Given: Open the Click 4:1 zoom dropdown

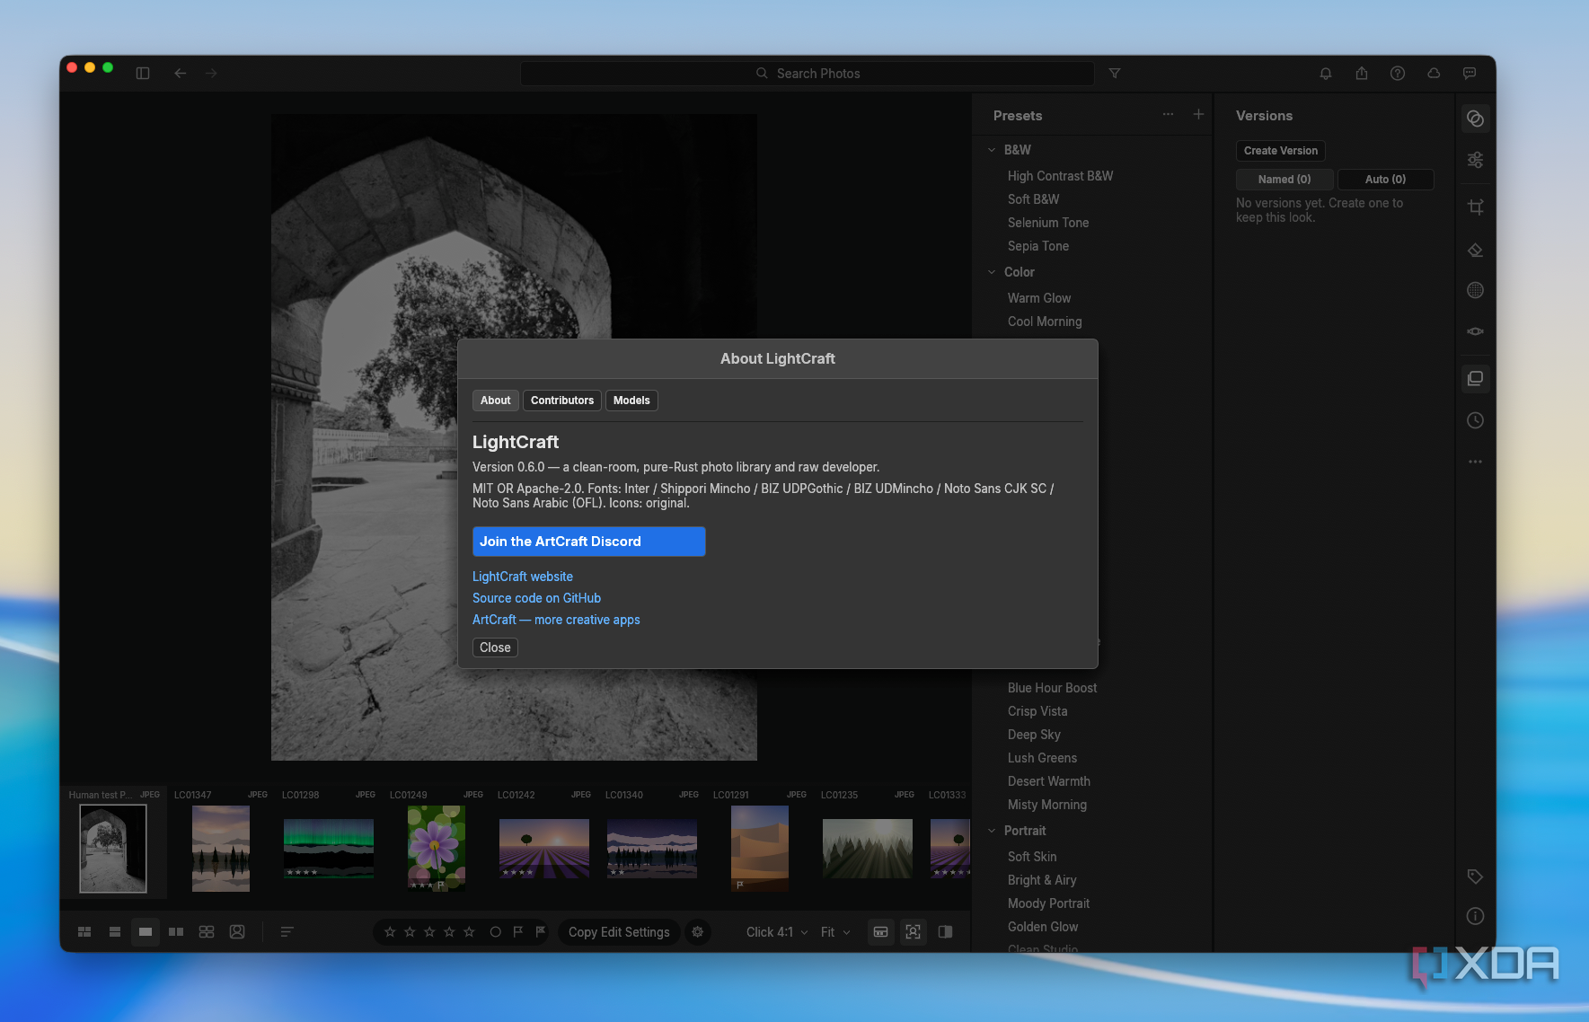Looking at the screenshot, I should [777, 932].
